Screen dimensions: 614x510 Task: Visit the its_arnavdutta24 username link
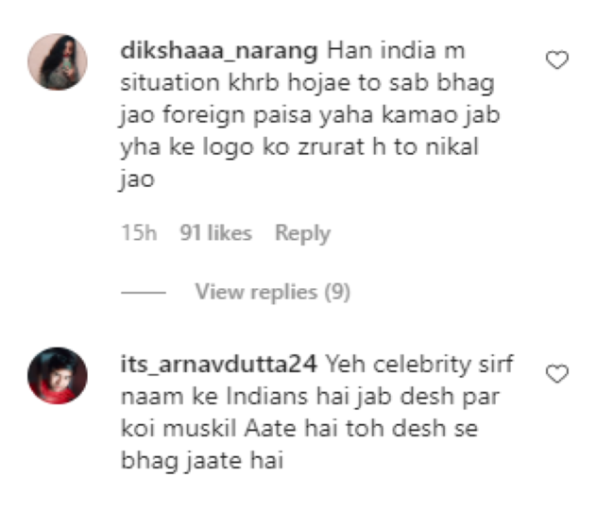[x=218, y=364]
